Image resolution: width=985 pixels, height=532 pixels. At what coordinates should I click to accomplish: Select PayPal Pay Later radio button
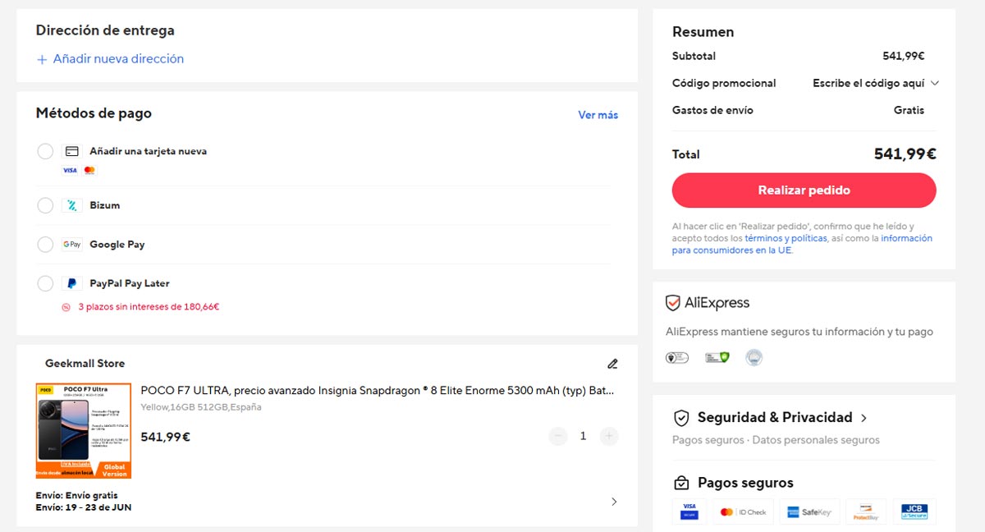tap(45, 283)
